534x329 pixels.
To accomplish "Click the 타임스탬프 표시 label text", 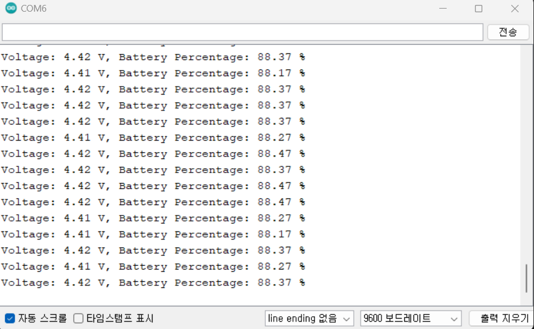I will [119, 319].
